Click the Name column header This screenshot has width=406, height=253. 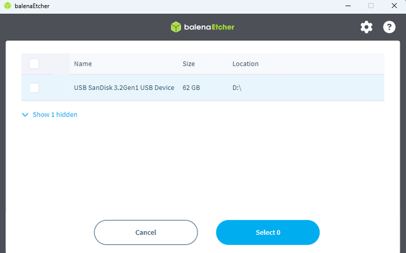(83, 64)
